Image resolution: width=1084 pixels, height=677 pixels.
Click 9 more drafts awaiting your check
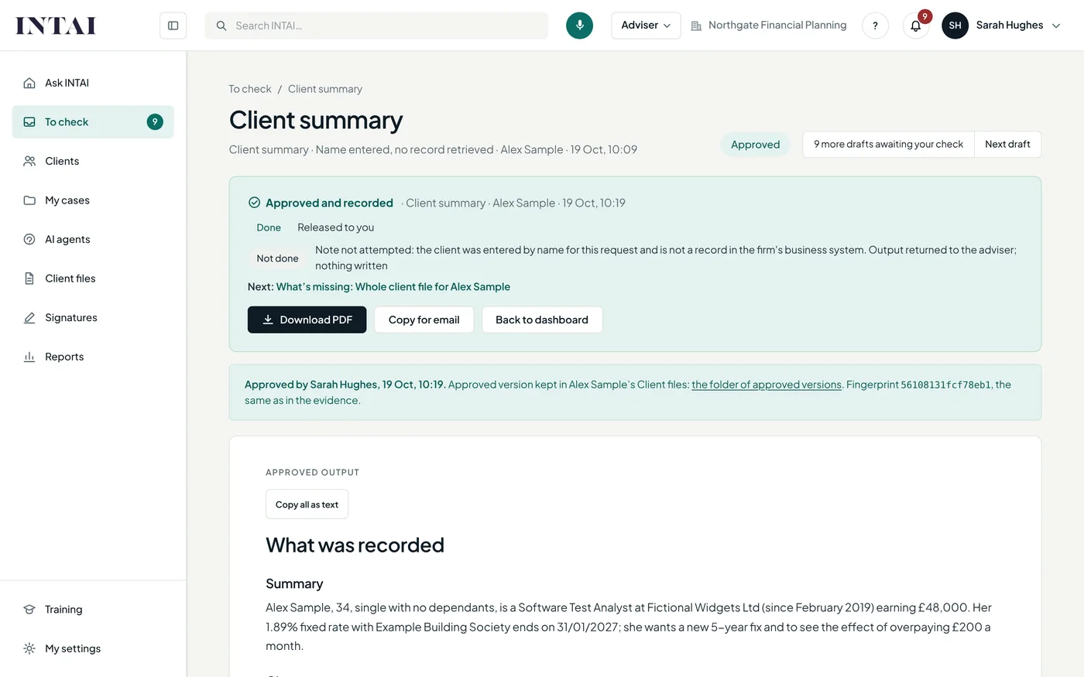tap(888, 145)
